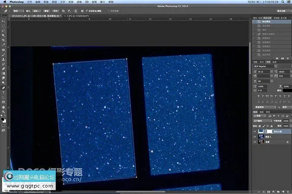Select the Lasso tool
Image resolution: width=292 pixels, height=194 pixels.
[x=3, y=30]
